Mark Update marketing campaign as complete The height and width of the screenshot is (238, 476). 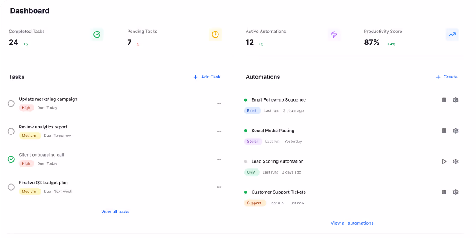pos(11,104)
